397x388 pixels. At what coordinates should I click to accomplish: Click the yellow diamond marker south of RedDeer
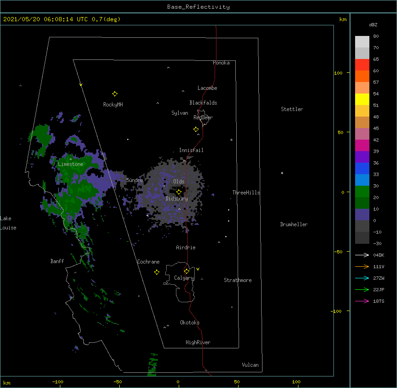(x=196, y=129)
